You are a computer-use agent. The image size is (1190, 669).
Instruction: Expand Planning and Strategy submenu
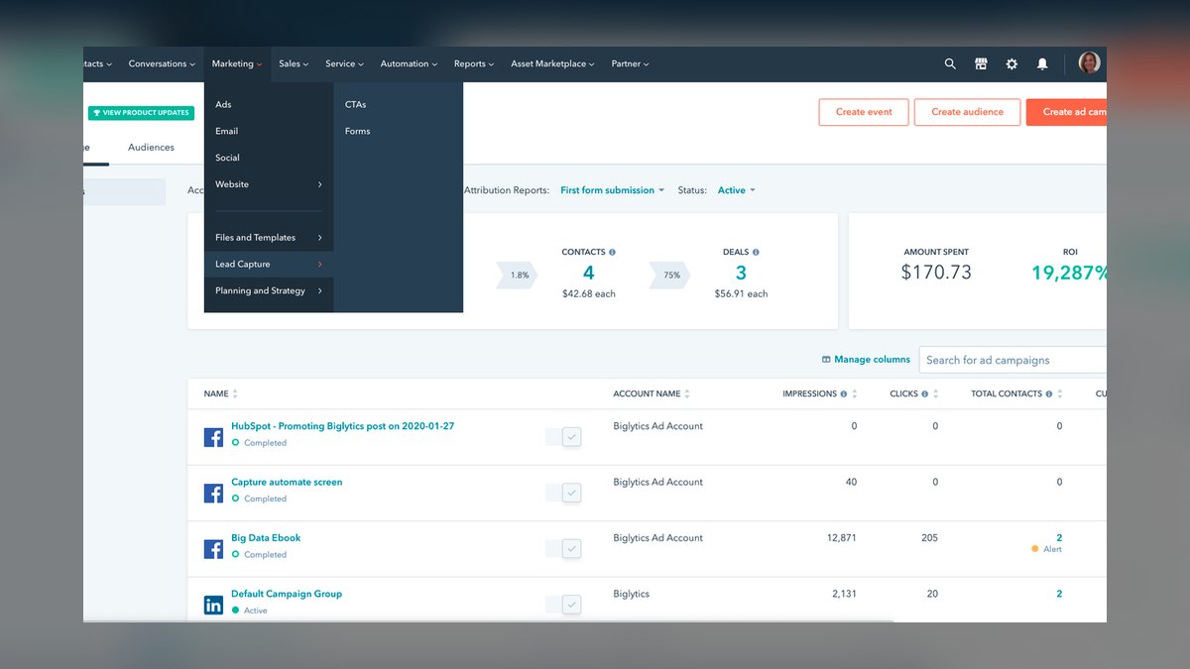point(269,291)
